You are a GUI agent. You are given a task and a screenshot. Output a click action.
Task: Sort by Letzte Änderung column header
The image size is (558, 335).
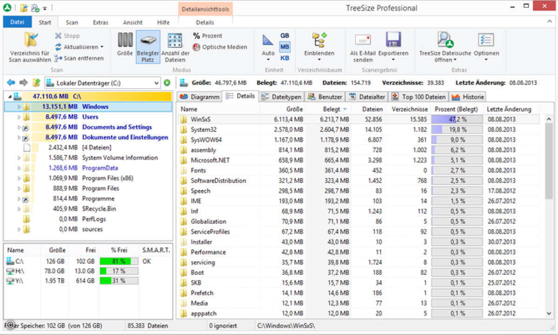tap(512, 109)
